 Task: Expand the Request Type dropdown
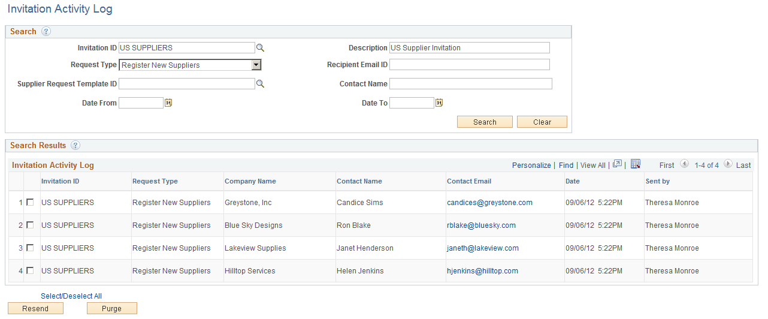pos(256,65)
